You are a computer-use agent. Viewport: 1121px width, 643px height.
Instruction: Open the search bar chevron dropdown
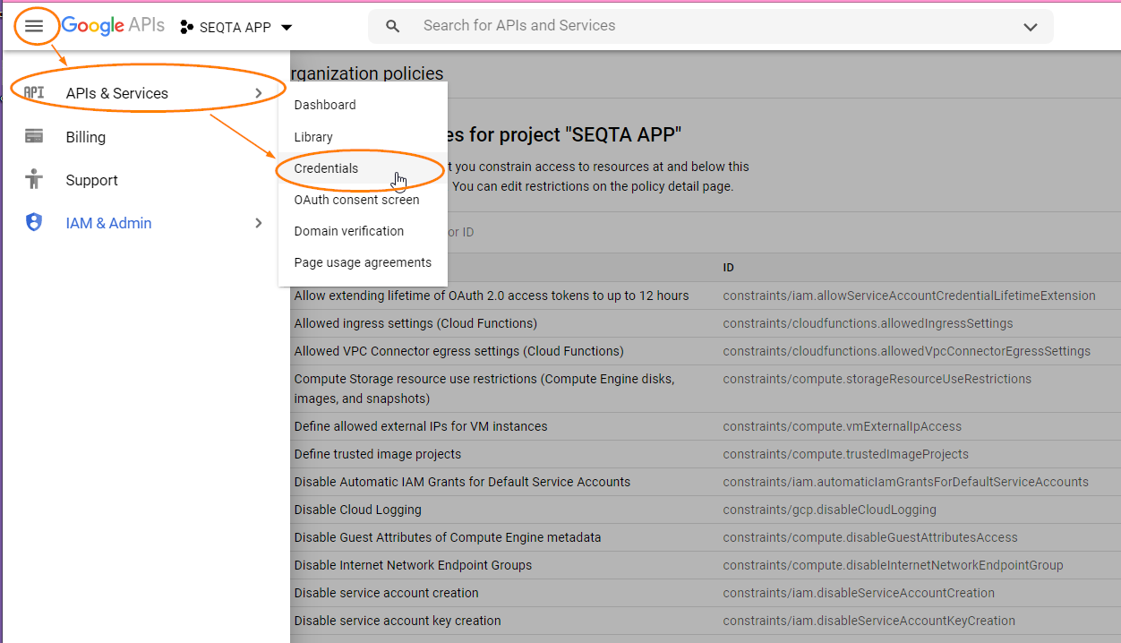(1030, 26)
